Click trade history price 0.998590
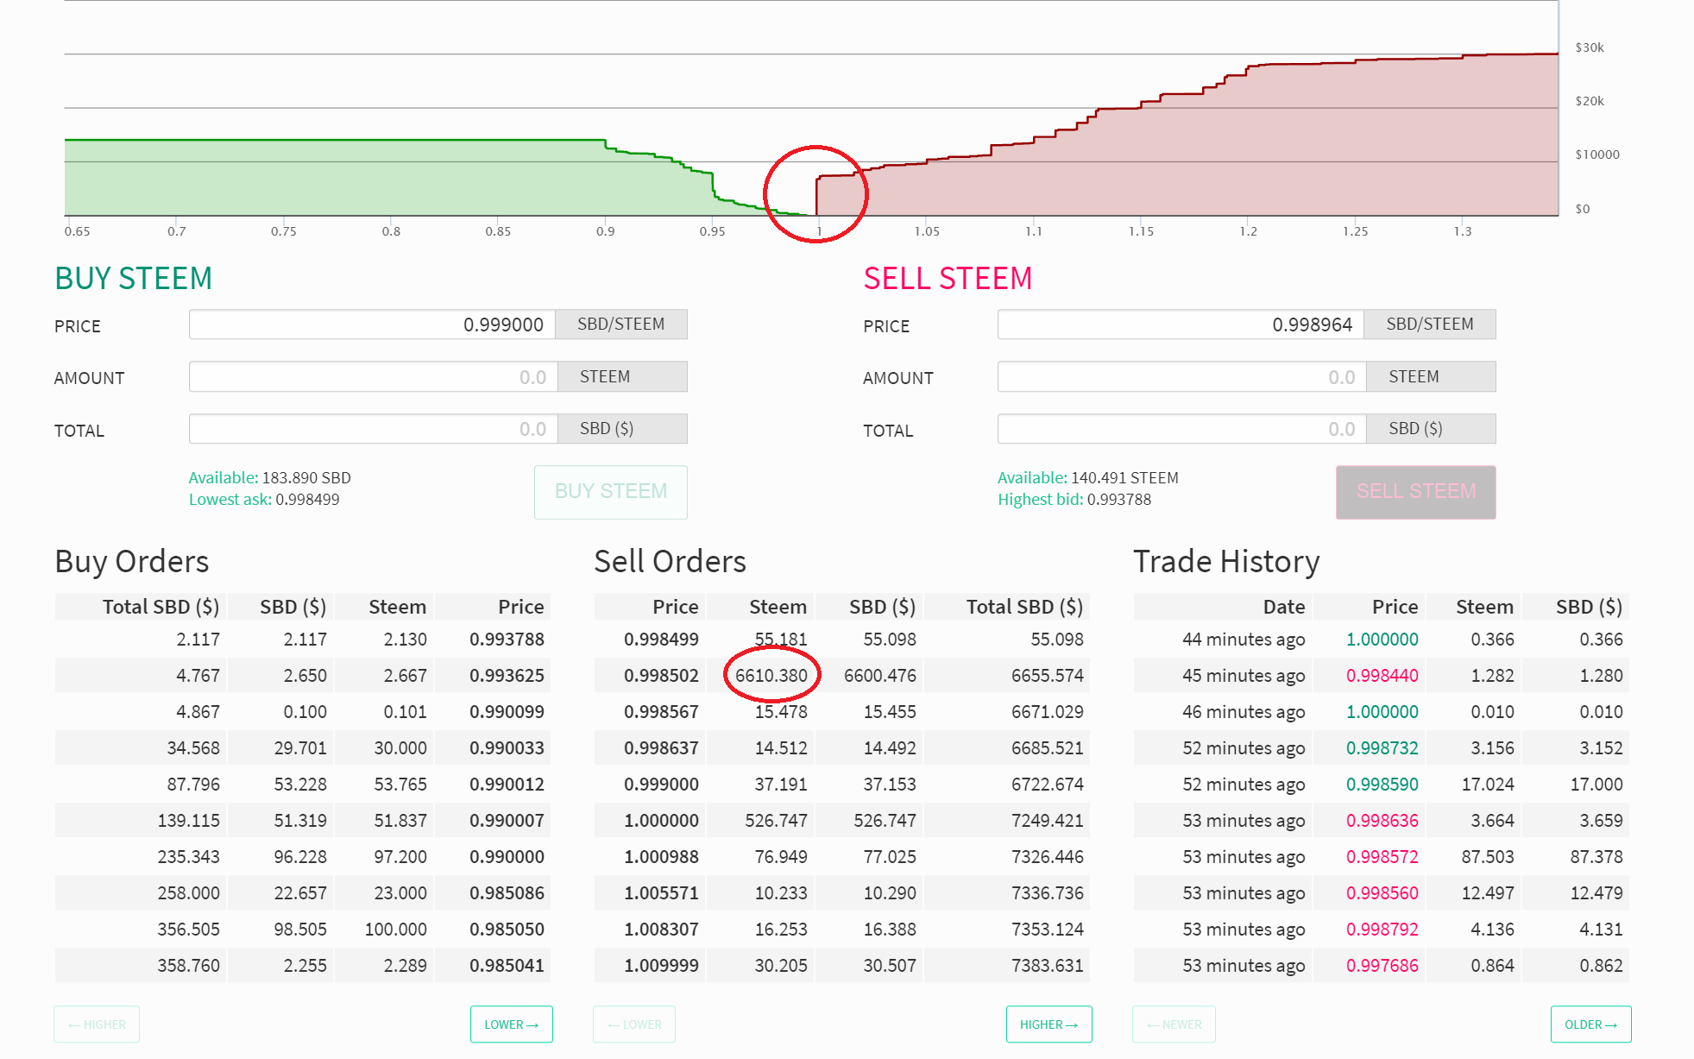The width and height of the screenshot is (1694, 1059). pyautogui.click(x=1382, y=785)
